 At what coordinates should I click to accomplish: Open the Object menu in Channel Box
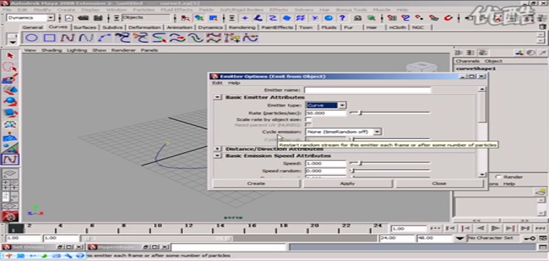tap(493, 61)
